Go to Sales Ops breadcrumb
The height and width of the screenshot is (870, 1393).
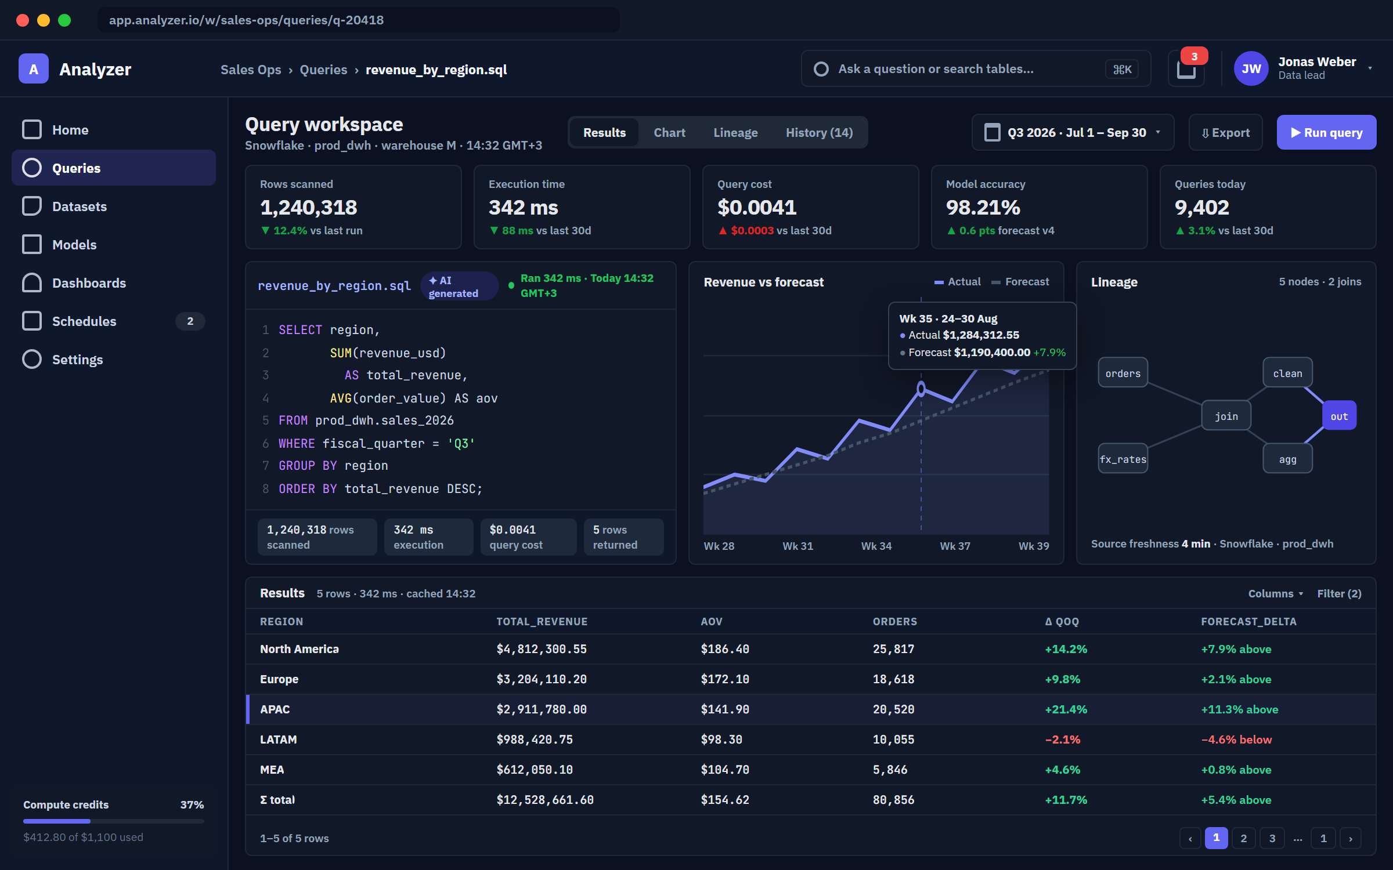coord(251,70)
